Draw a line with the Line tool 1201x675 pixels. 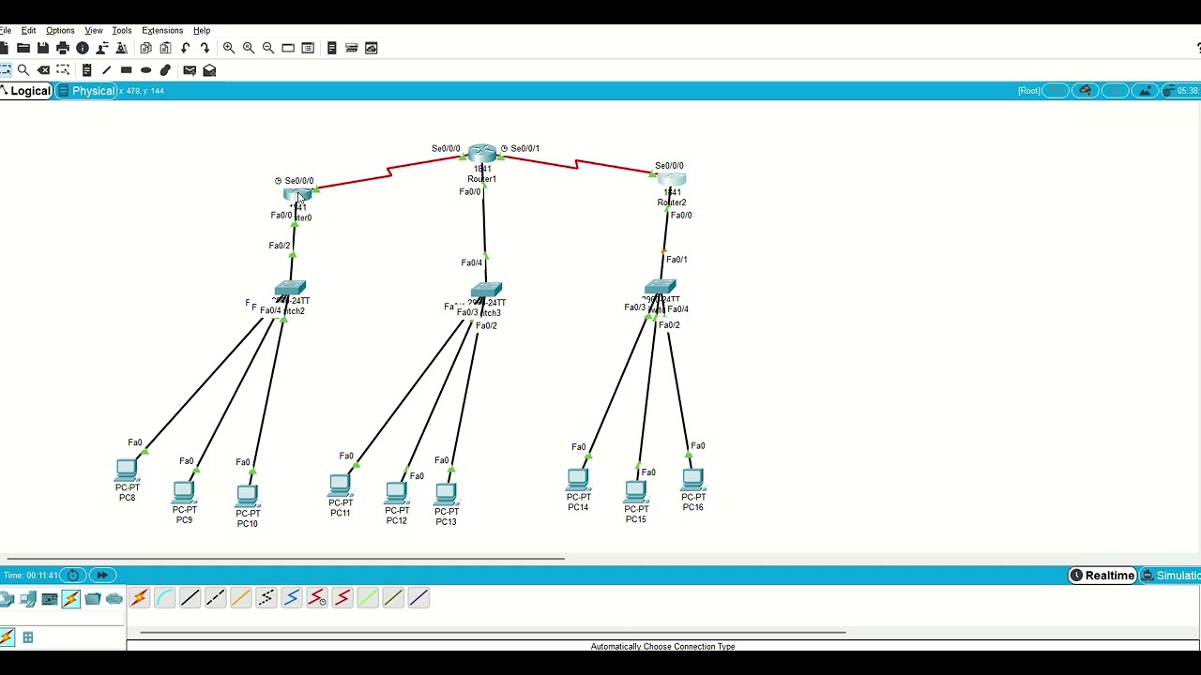(x=106, y=70)
